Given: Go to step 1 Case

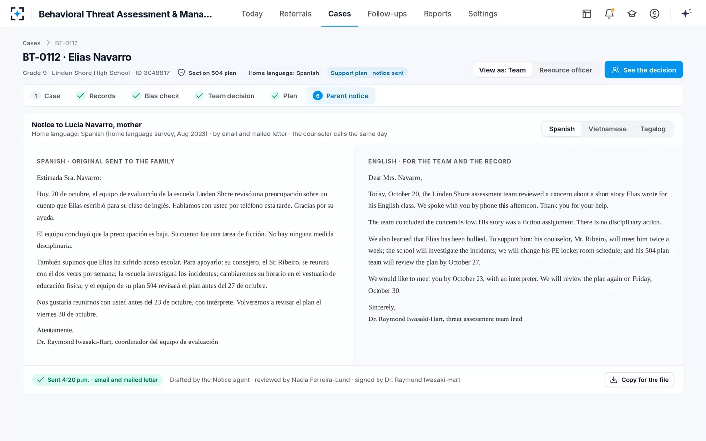Looking at the screenshot, I should pos(46,96).
